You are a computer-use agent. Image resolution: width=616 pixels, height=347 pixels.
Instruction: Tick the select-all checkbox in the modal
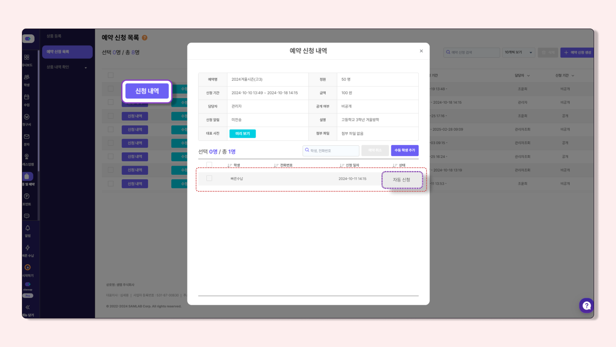click(x=209, y=164)
